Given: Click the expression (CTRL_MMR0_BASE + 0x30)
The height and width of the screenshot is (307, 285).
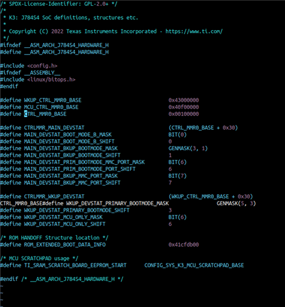Looking at the screenshot, I should pos(203,128).
